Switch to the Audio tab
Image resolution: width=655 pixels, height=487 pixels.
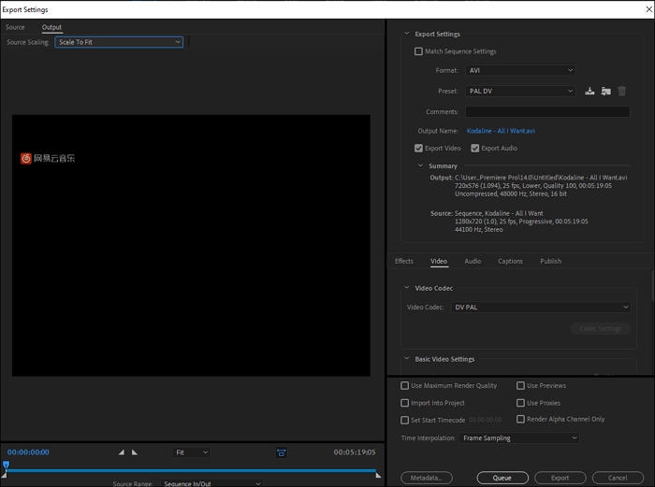pyautogui.click(x=473, y=262)
